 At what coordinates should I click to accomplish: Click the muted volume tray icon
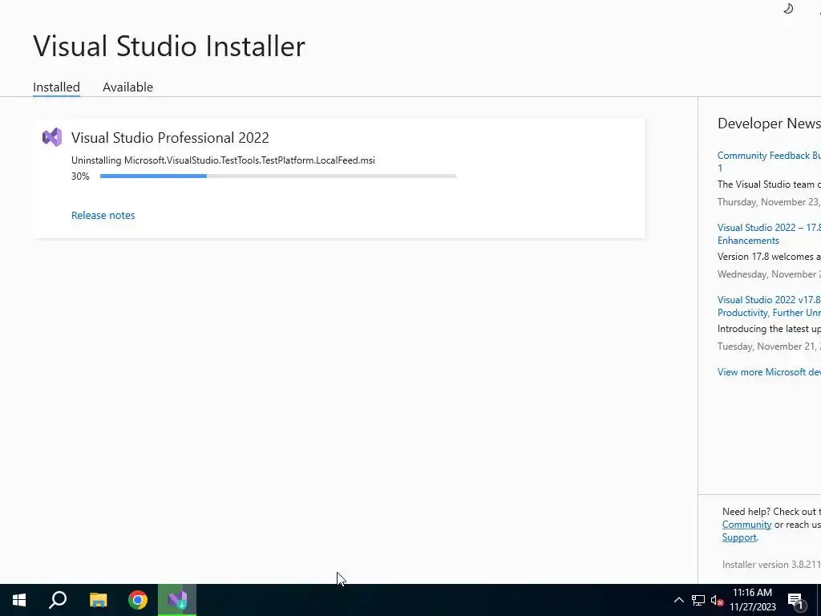coord(717,600)
